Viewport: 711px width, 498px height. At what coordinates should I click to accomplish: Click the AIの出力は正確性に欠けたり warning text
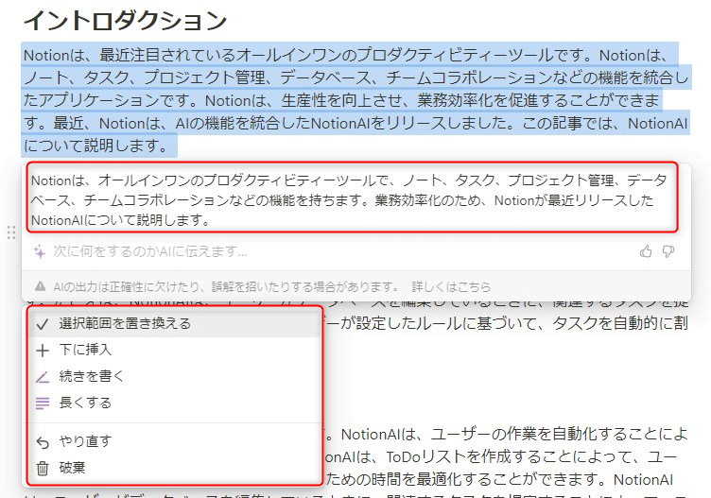coord(225,287)
